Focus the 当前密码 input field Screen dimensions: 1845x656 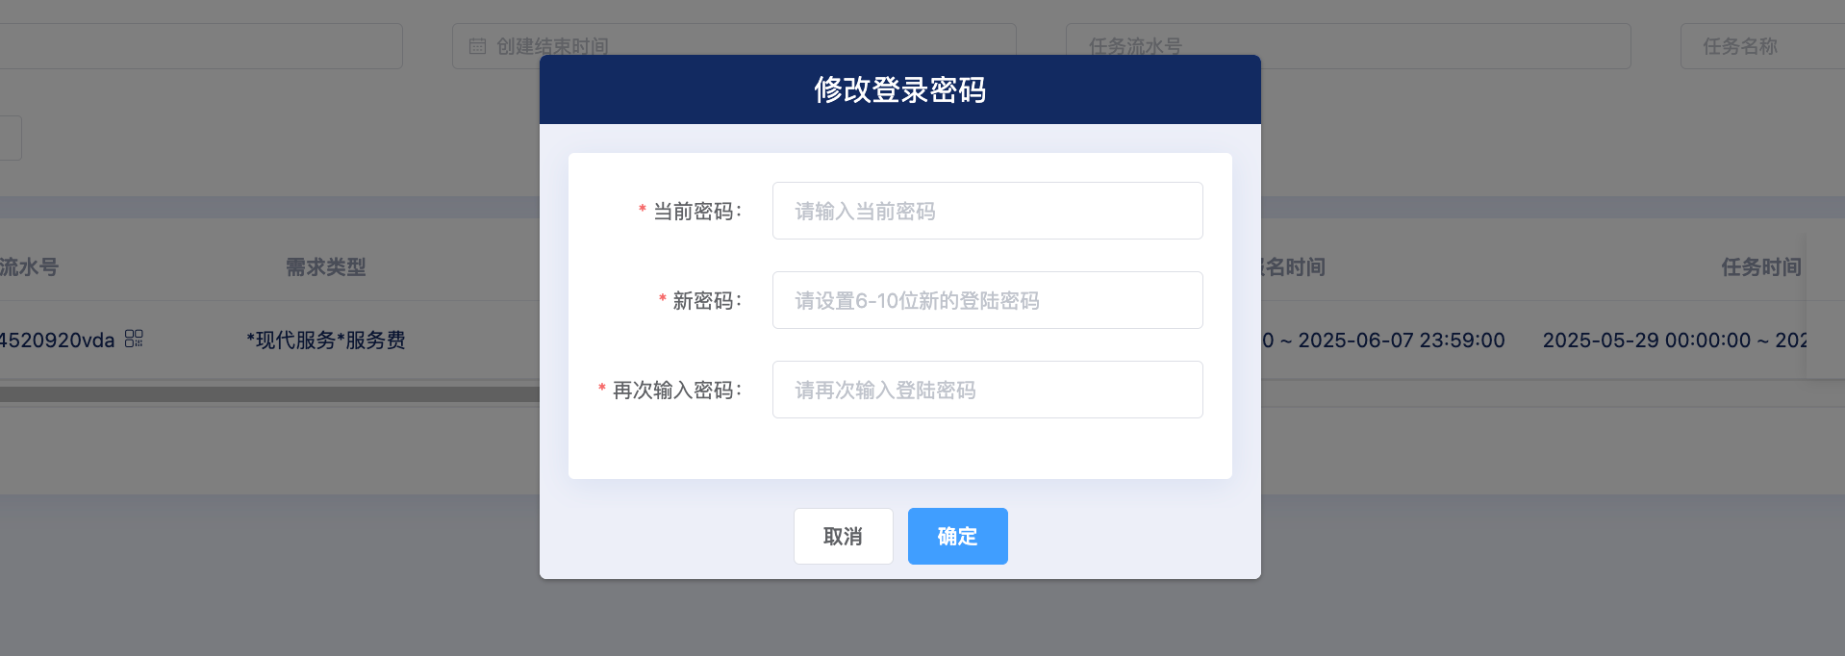(x=987, y=211)
